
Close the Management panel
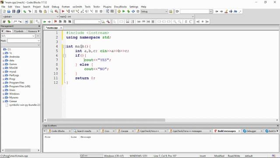[39, 26]
